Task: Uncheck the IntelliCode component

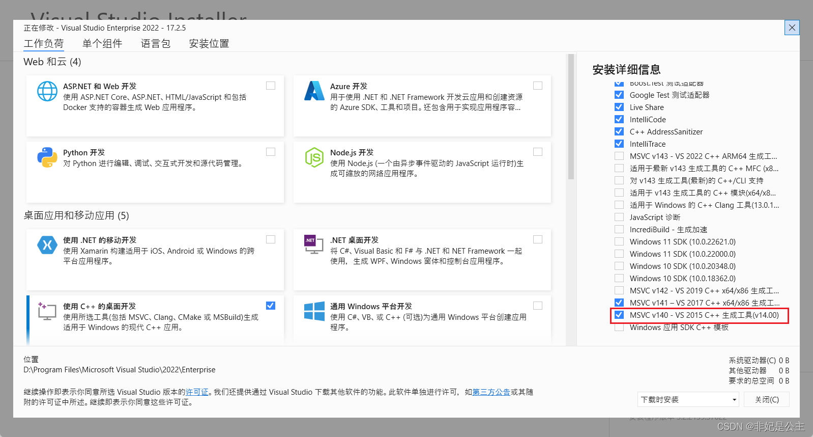Action: (x=619, y=119)
